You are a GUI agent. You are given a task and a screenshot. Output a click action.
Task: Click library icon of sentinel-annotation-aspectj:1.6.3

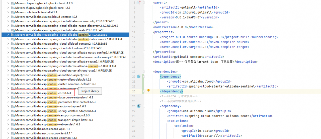(13, 75)
